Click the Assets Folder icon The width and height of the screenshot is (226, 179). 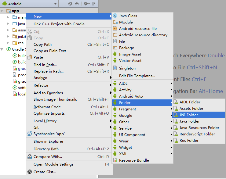(x=176, y=108)
